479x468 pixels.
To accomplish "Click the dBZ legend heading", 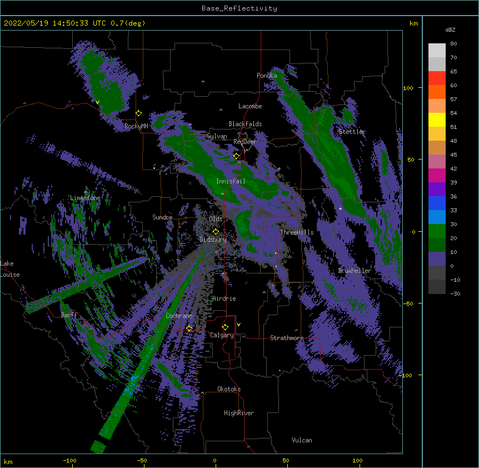I will click(450, 30).
